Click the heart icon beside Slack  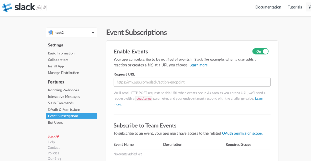pos(58,136)
